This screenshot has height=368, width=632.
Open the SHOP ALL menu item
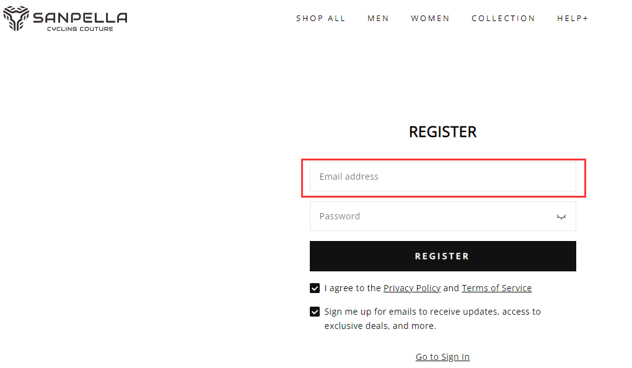(320, 19)
